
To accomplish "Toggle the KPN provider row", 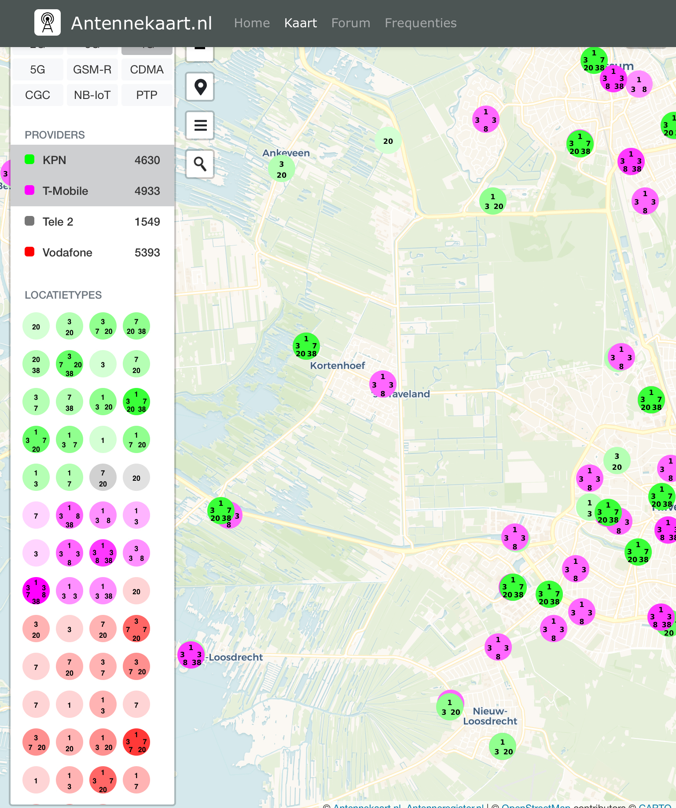I will click(x=92, y=160).
